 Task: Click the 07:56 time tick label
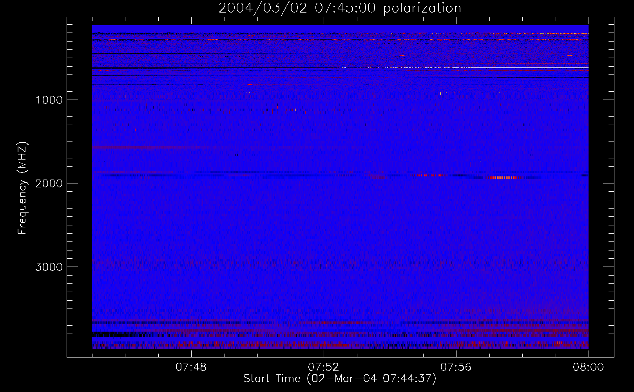tap(456, 367)
